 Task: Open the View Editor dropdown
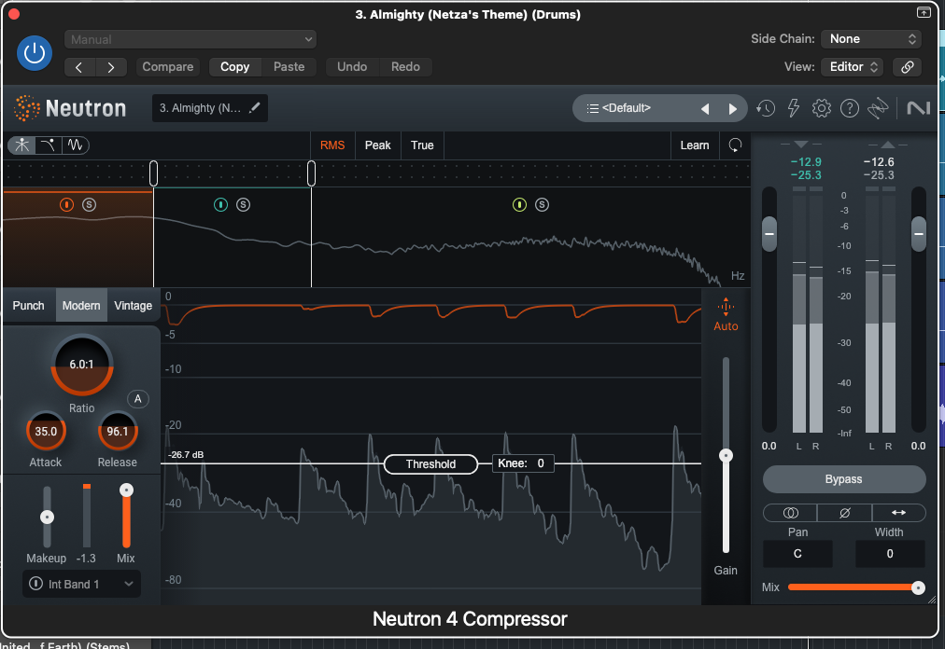coord(853,67)
